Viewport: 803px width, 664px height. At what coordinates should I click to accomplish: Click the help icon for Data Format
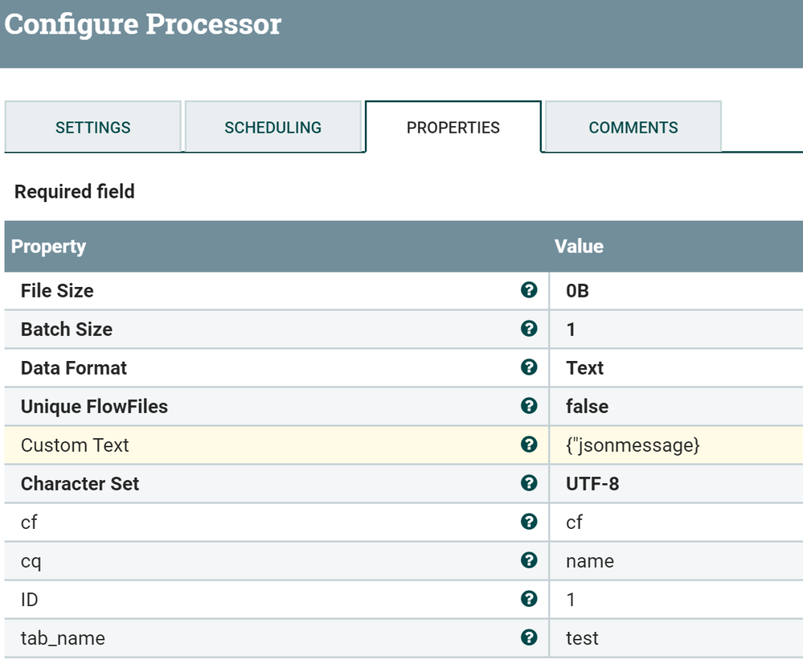click(x=529, y=367)
